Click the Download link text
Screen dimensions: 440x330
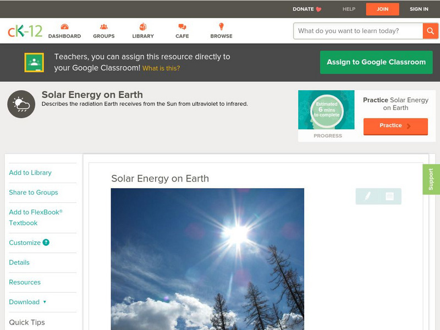[24, 302]
